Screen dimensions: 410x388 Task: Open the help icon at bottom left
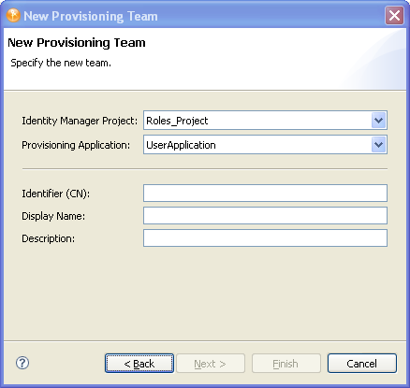pyautogui.click(x=22, y=363)
